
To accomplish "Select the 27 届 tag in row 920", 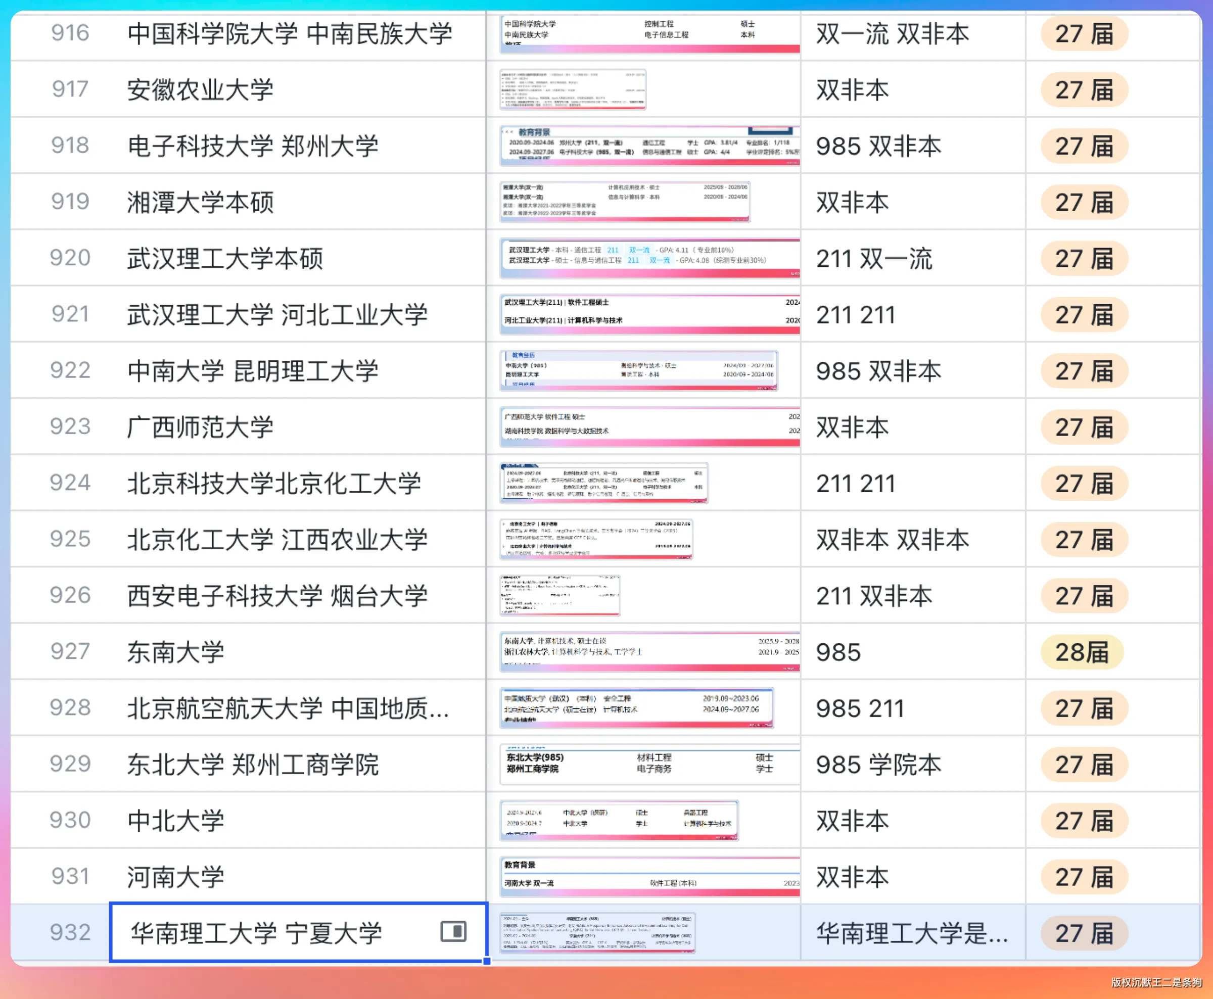I will pyautogui.click(x=1084, y=258).
